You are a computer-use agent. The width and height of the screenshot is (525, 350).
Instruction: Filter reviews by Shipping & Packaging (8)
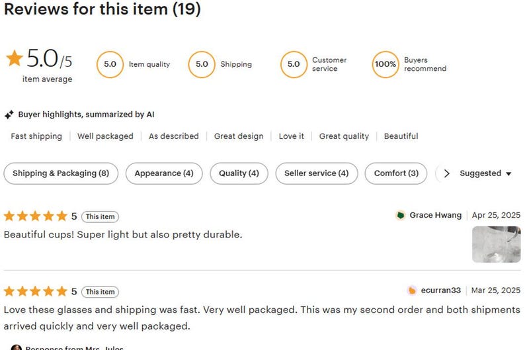point(61,173)
